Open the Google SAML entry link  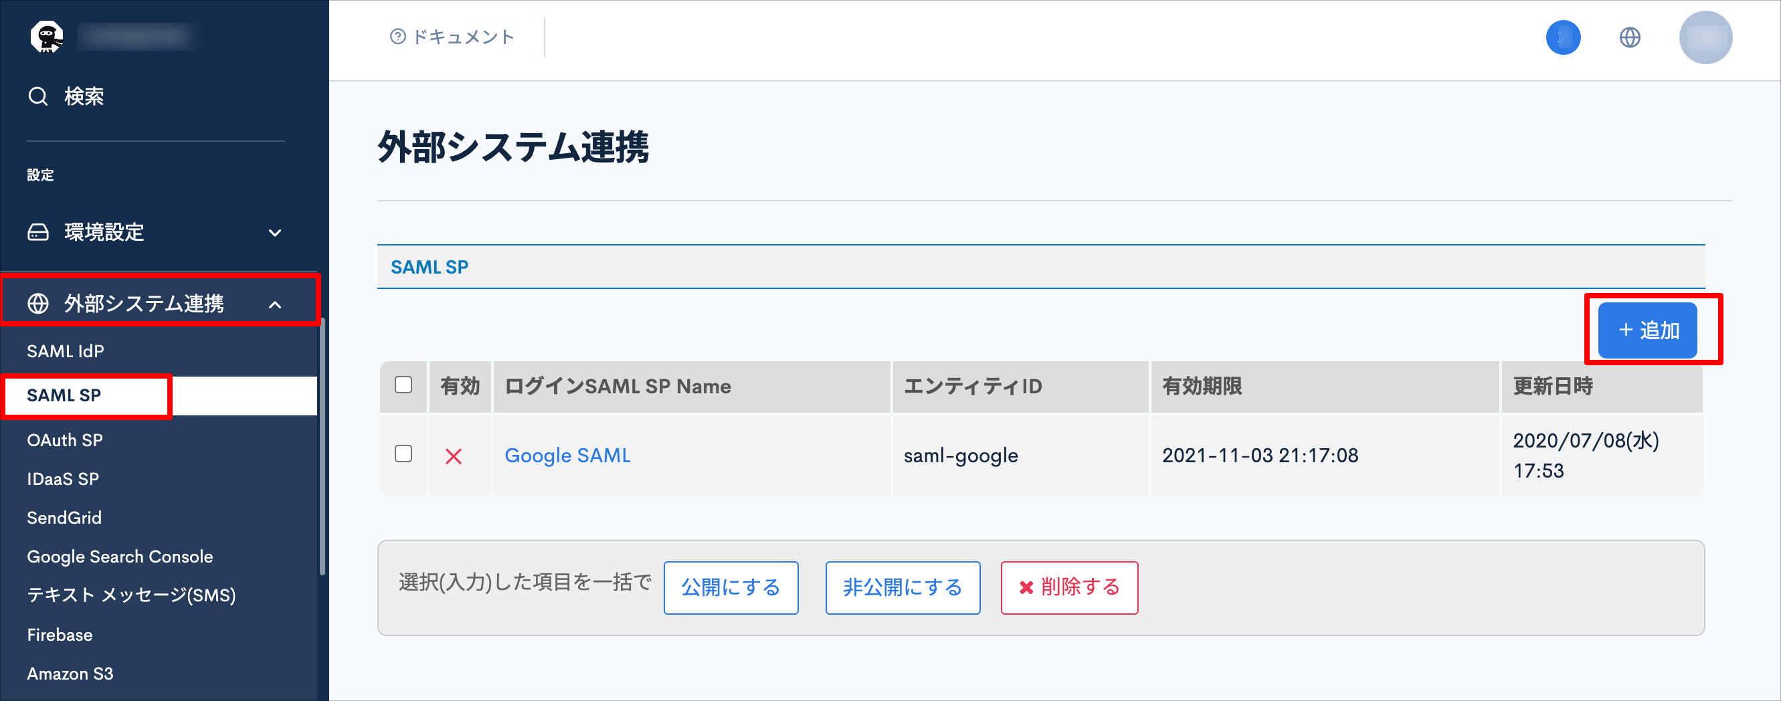(x=567, y=456)
